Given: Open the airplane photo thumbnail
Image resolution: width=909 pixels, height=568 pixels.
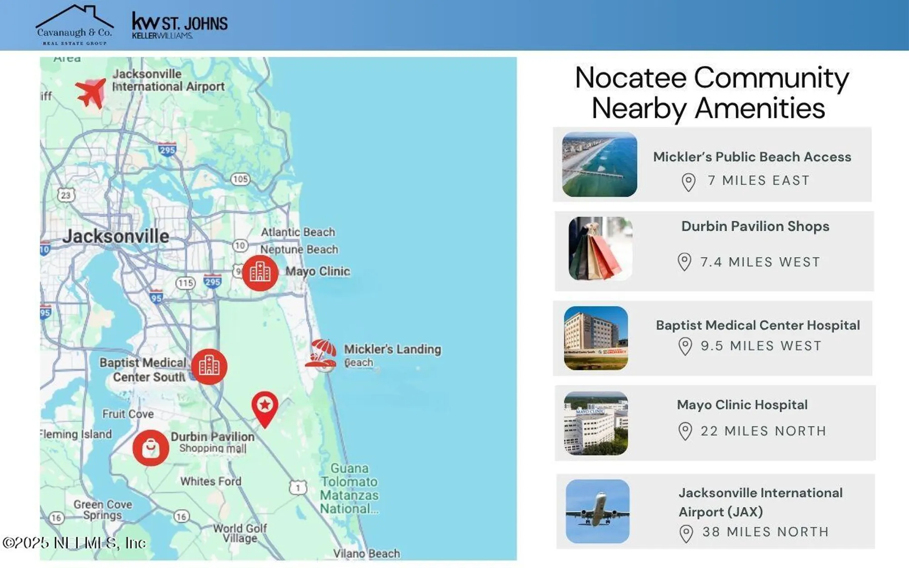Looking at the screenshot, I should [x=598, y=511].
